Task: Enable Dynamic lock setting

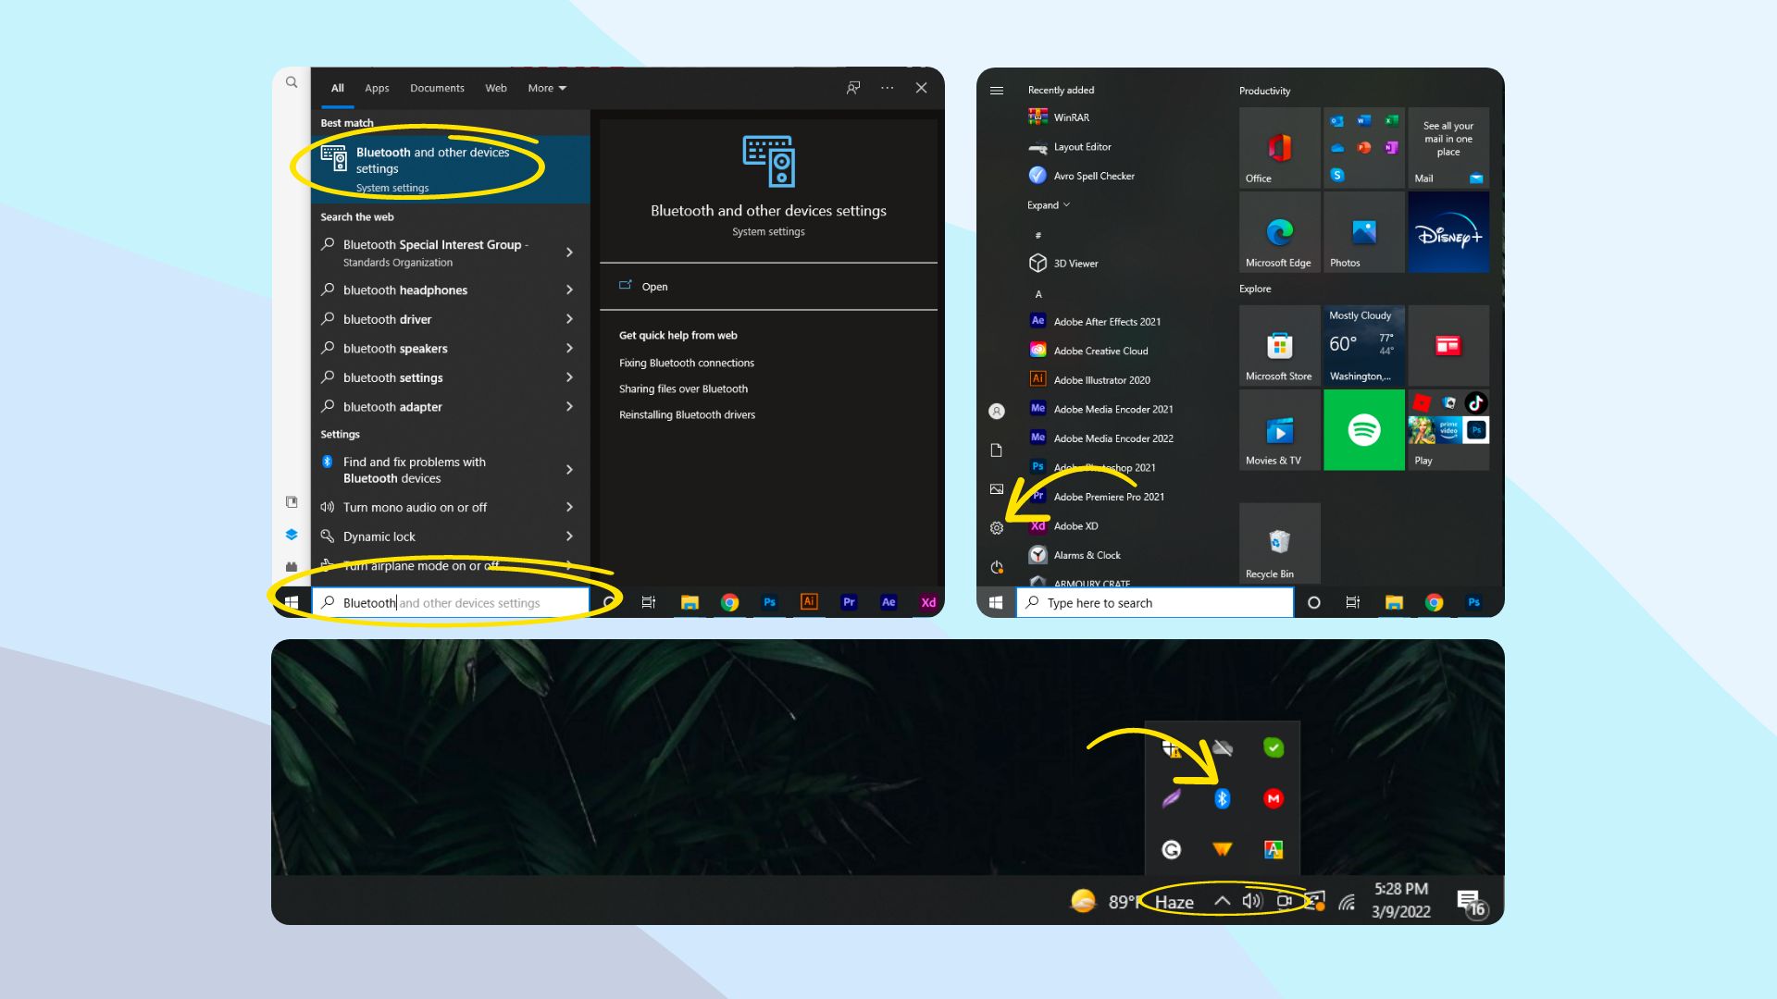Action: (x=380, y=536)
